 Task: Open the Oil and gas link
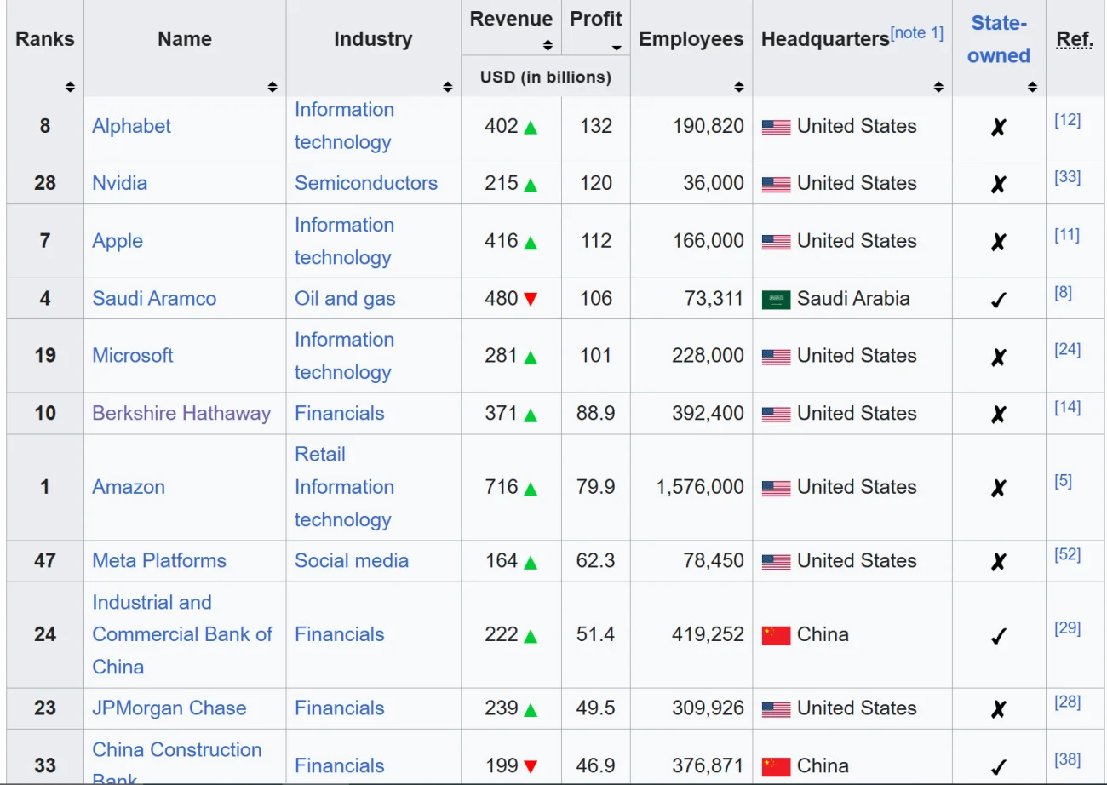click(x=345, y=298)
